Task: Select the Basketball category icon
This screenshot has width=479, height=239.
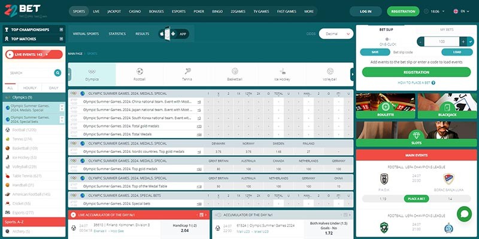Action: pos(235,71)
